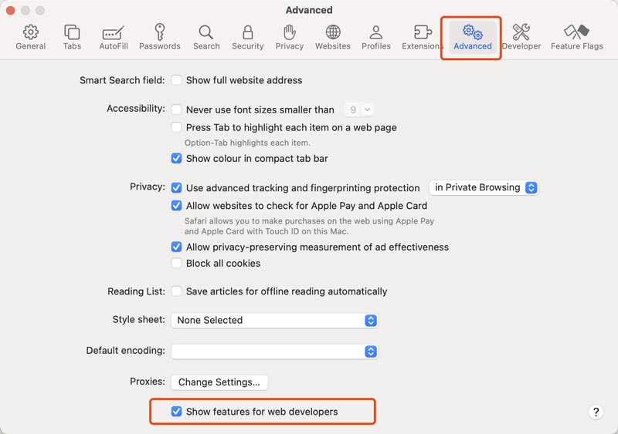Open the Passwords settings pane
The height and width of the screenshot is (434, 618).
point(160,38)
